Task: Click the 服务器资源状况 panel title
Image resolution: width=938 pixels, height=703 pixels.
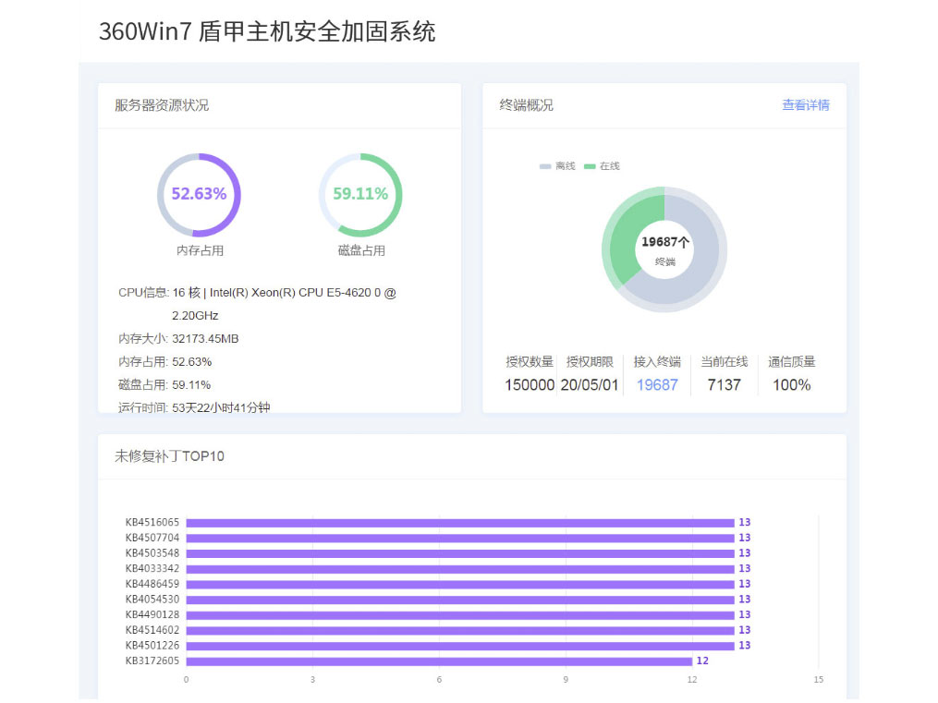Action: coord(162,105)
